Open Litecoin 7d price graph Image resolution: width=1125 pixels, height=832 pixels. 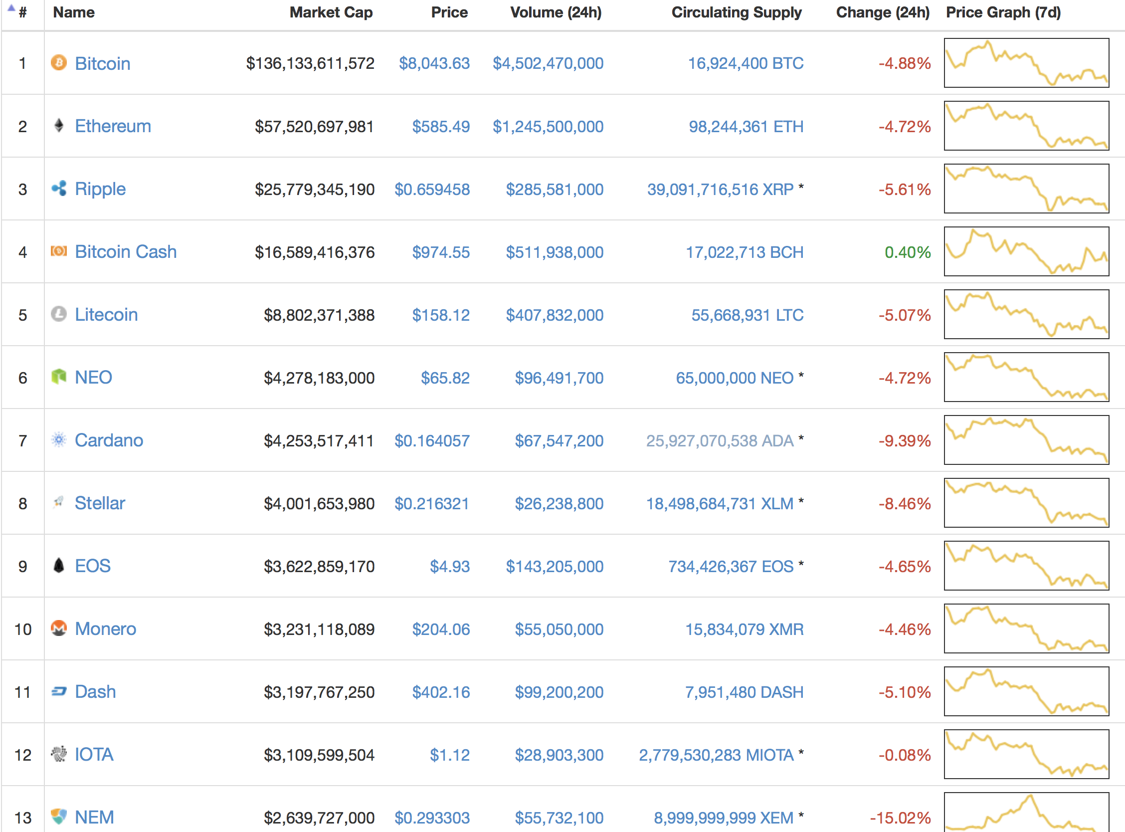tap(1026, 314)
